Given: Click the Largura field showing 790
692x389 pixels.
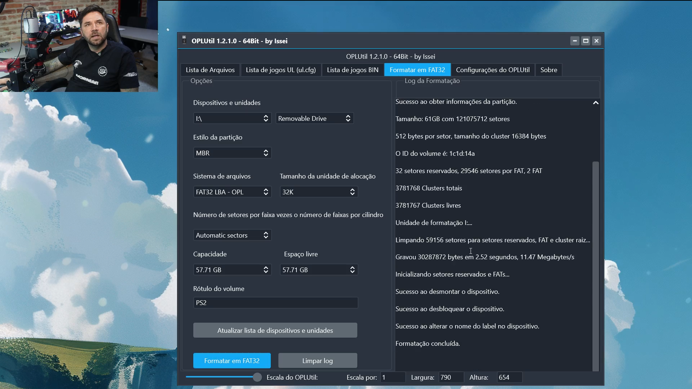Looking at the screenshot, I should point(451,377).
